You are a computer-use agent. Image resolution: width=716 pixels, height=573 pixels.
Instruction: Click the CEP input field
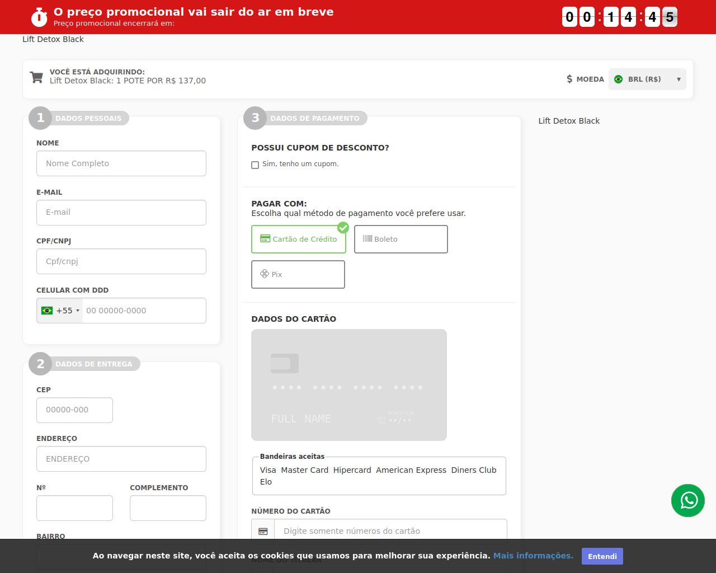pyautogui.click(x=74, y=410)
